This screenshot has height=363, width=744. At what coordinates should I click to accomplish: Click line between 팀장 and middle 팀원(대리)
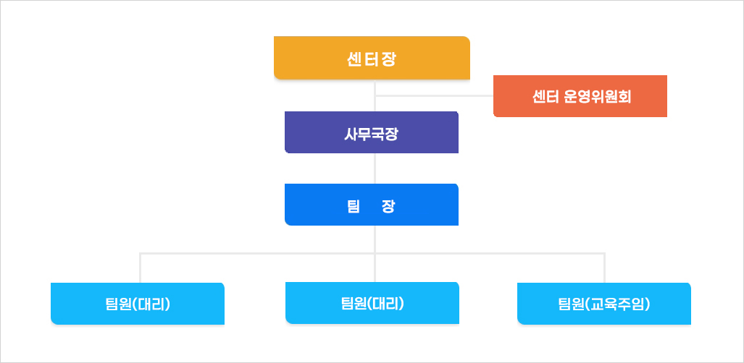375,269
